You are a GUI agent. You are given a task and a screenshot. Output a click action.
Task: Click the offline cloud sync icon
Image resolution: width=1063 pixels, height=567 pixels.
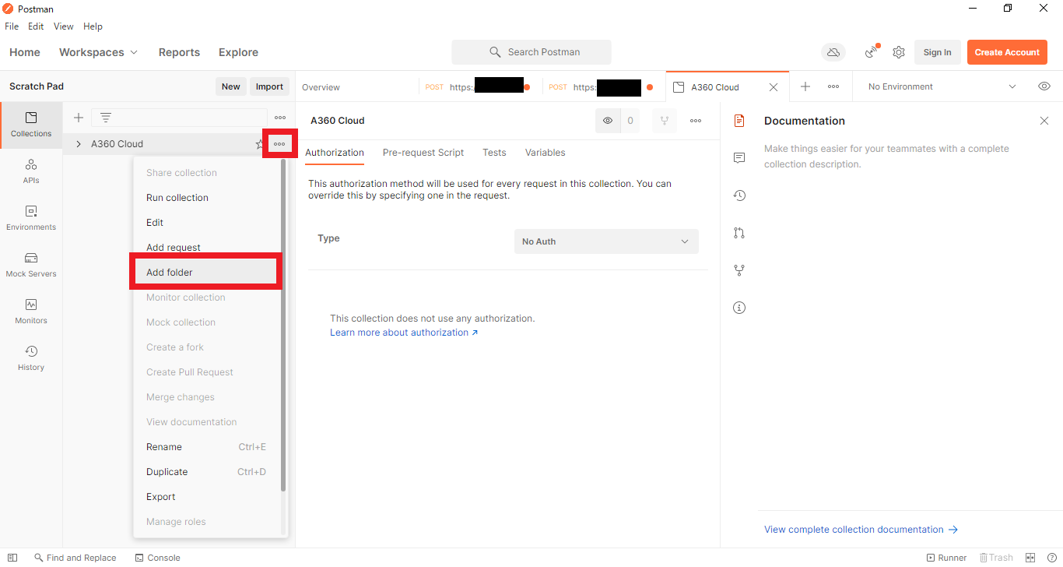(x=833, y=52)
